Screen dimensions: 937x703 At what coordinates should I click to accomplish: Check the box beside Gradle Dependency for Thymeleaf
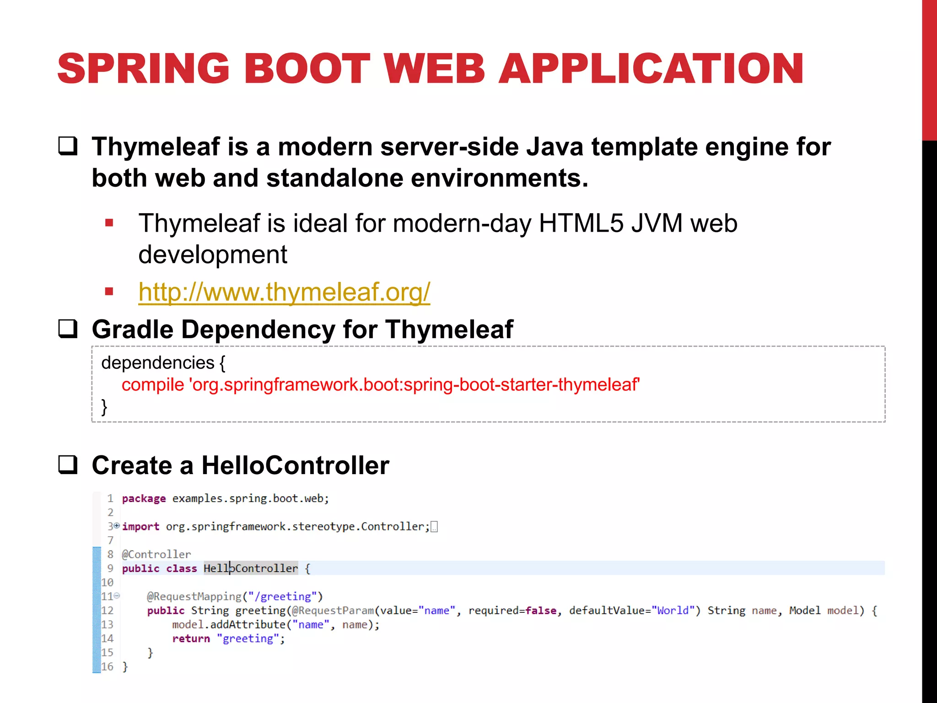(68, 329)
